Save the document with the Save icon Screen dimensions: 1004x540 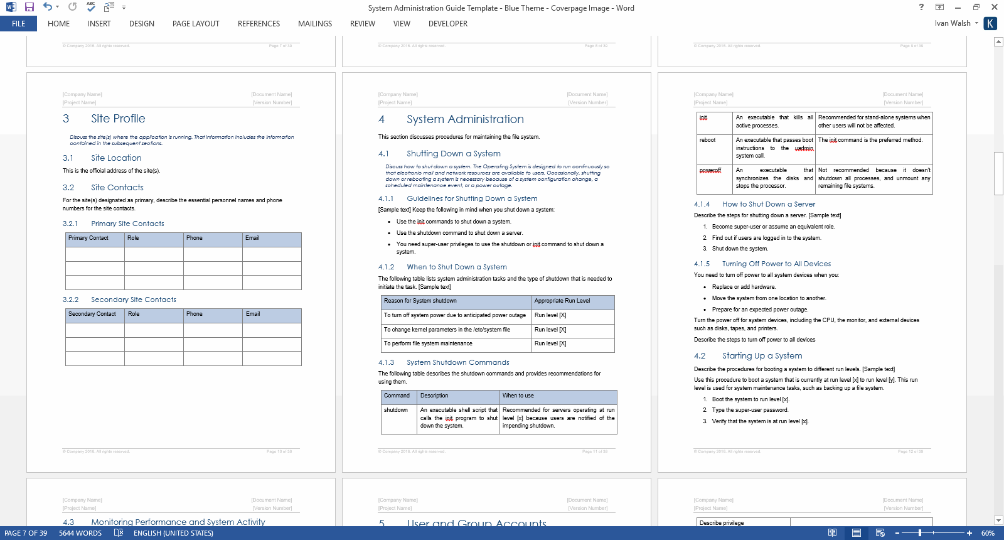click(29, 7)
